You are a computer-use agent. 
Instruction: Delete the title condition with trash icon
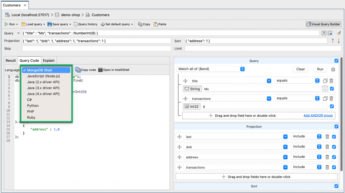tap(331, 81)
